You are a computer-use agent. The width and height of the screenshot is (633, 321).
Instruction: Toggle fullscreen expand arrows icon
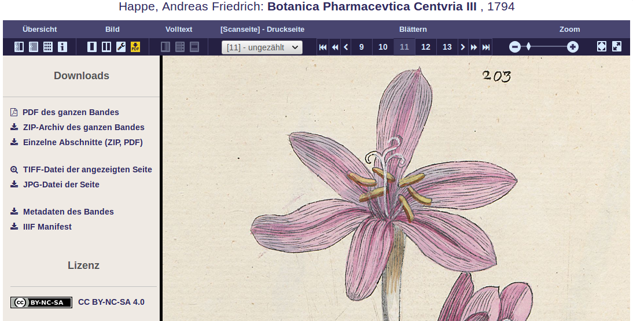(x=617, y=47)
